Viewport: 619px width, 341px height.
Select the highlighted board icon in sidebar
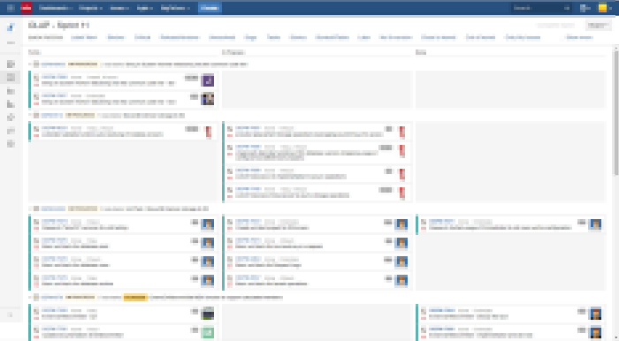pos(11,77)
